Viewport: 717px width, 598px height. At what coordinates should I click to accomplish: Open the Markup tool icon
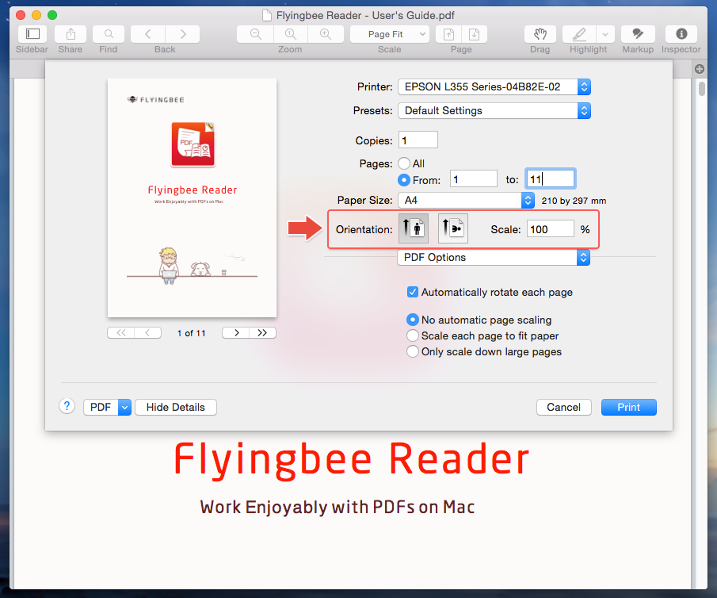point(638,34)
